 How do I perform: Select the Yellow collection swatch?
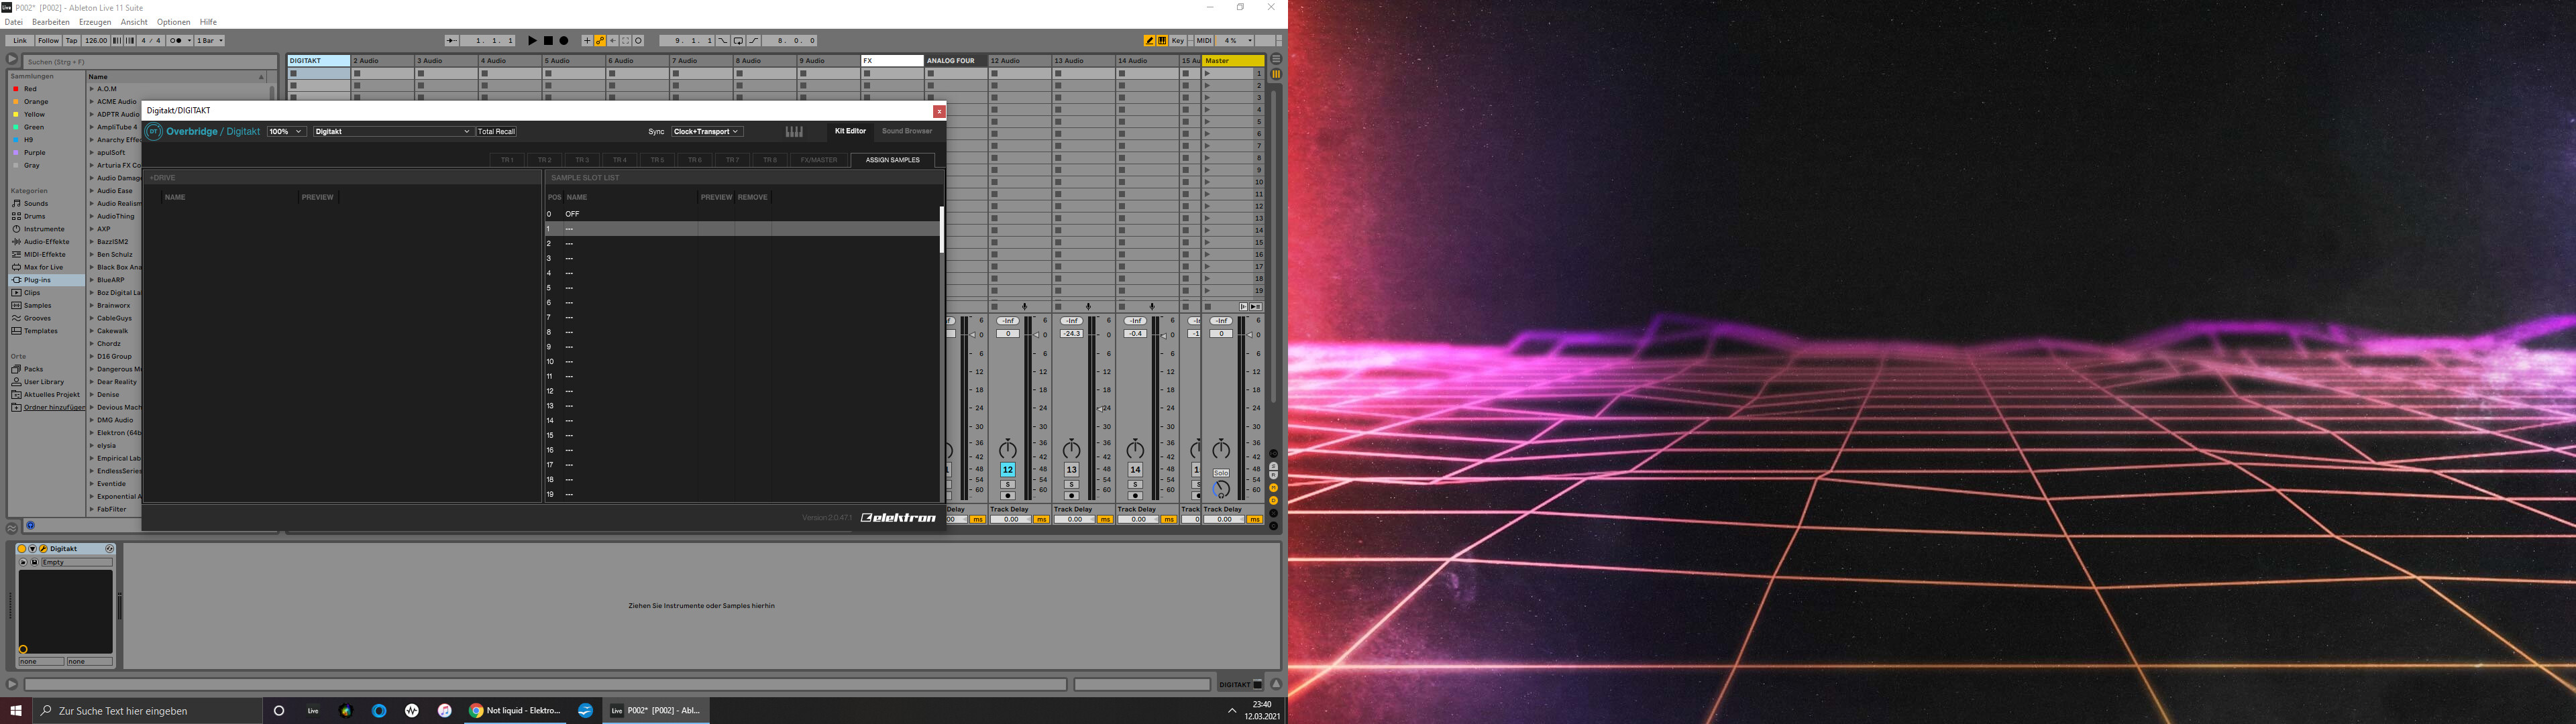point(16,115)
